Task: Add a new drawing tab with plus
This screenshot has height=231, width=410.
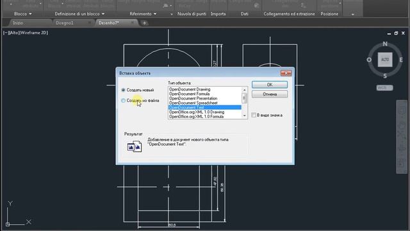Action: 144,23
